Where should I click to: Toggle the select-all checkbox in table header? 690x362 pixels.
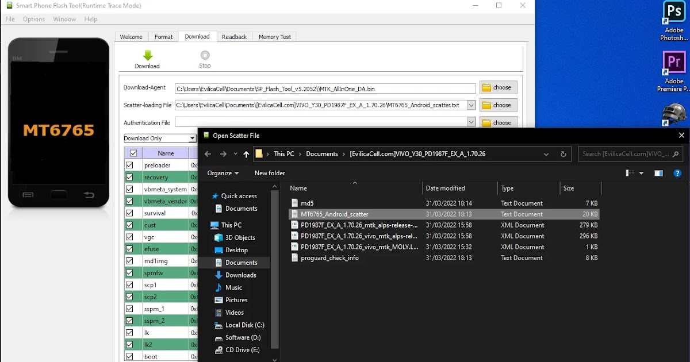[x=133, y=153]
